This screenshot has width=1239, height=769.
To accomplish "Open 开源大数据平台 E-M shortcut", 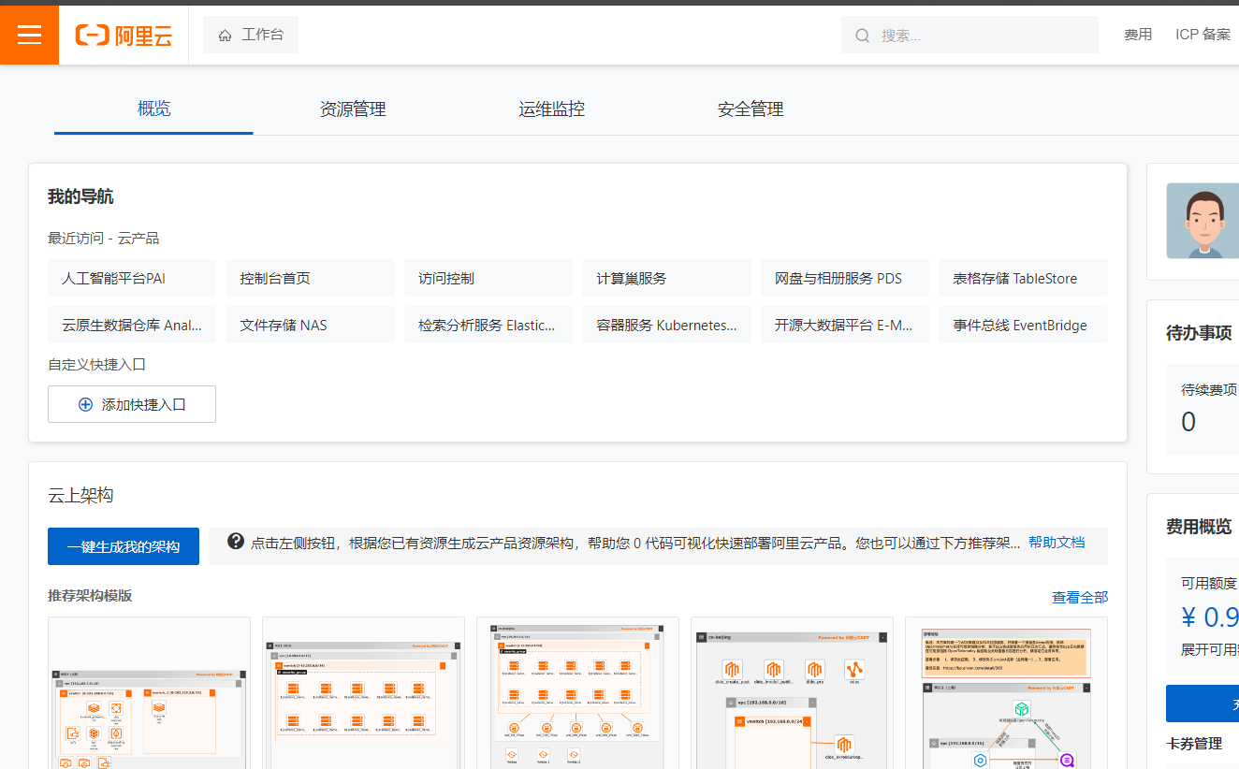I will [845, 325].
